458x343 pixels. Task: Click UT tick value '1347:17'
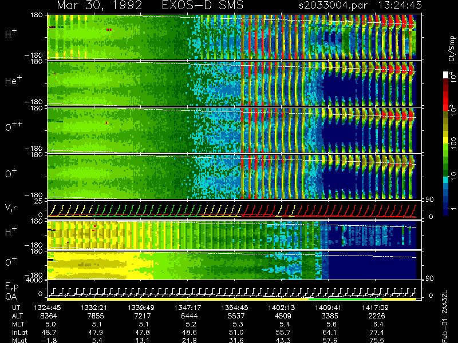188,308
